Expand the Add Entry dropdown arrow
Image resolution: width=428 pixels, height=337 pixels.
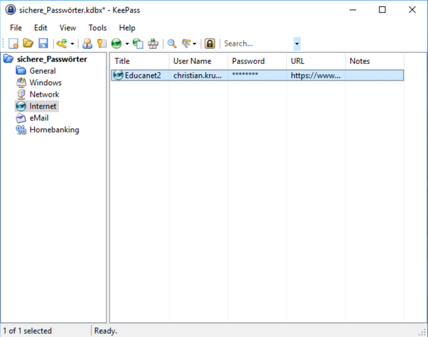pos(72,44)
